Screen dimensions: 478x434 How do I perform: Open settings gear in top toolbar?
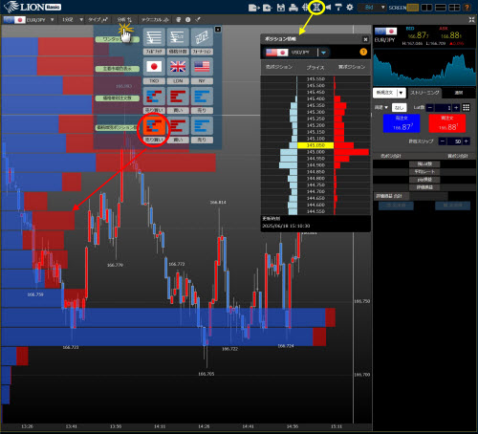click(x=350, y=8)
